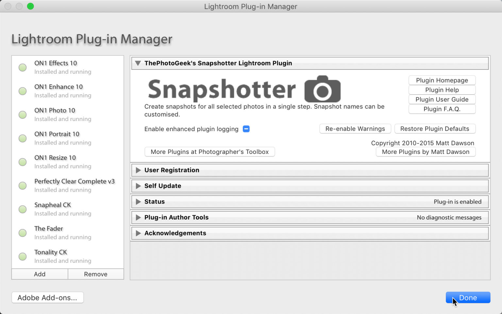The width and height of the screenshot is (502, 314).
Task: Click the green dot beside Tonality CK
Action: coord(22,257)
